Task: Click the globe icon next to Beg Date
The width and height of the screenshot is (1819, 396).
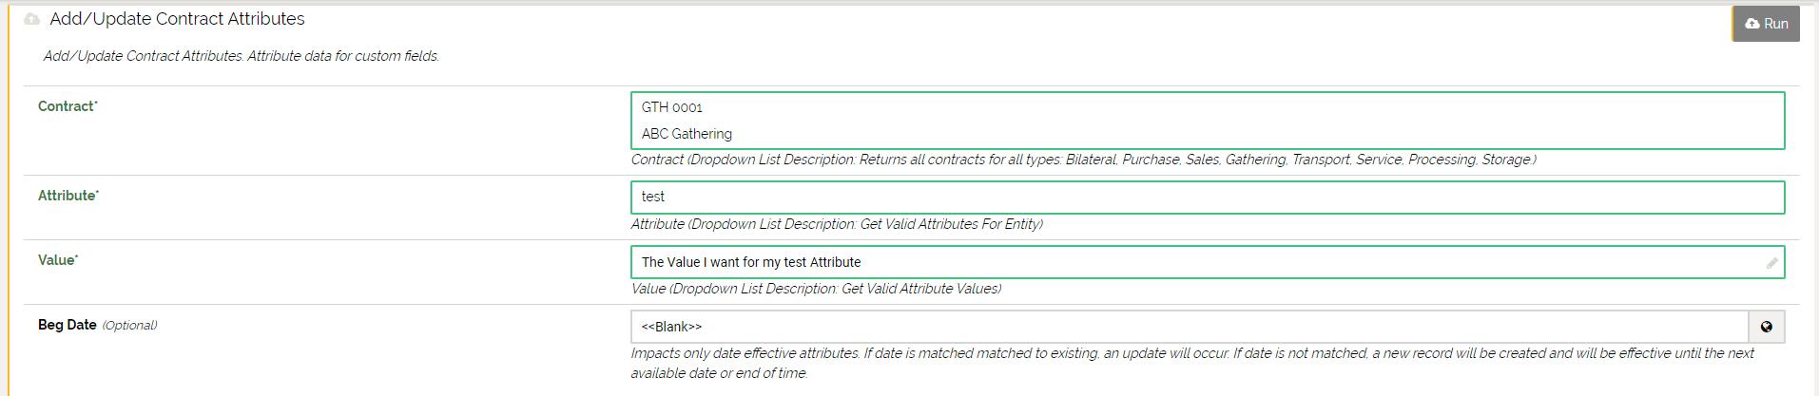Action: 1766,327
